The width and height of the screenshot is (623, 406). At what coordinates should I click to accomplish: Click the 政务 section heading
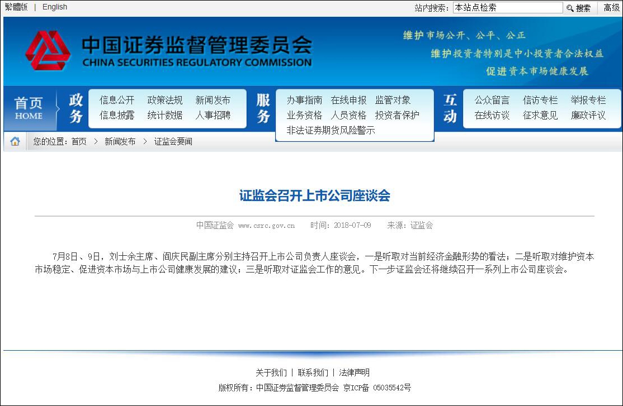tap(76, 108)
